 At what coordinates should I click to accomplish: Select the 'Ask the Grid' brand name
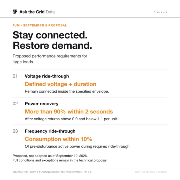32,12
